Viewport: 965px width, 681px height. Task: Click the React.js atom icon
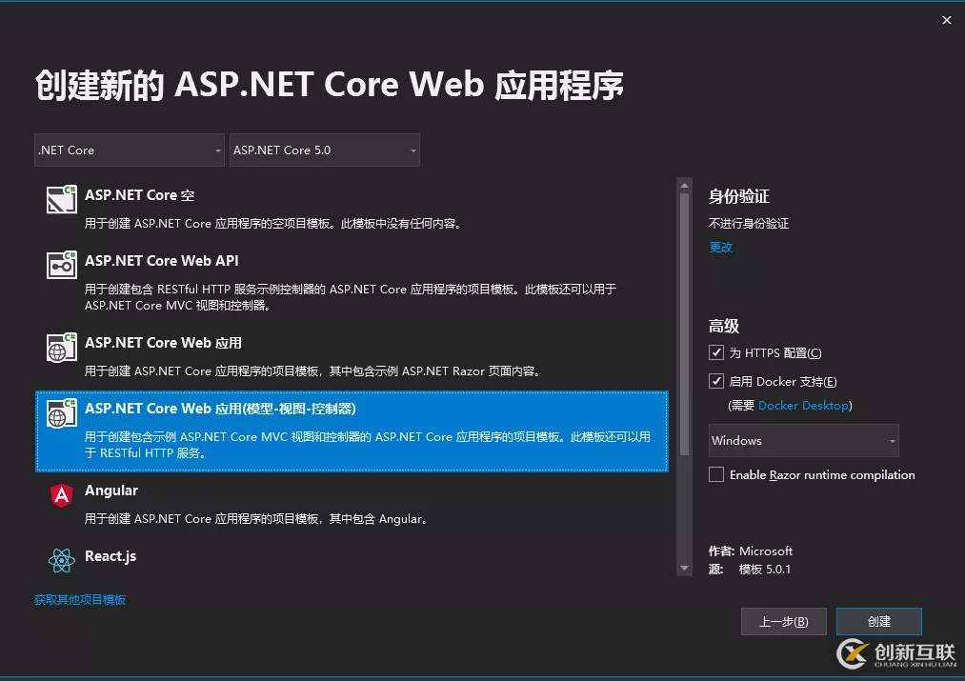point(62,560)
